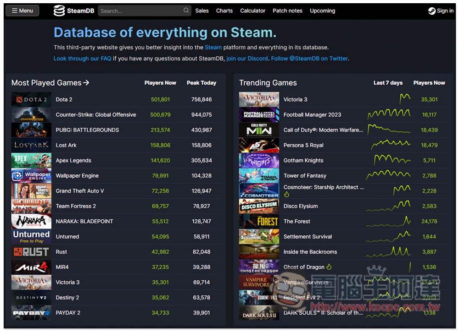
Task: Open Disco Elysium title link
Action: pyautogui.click(x=301, y=206)
